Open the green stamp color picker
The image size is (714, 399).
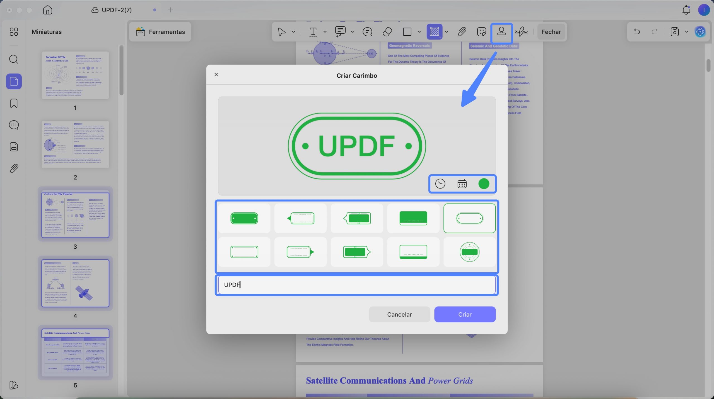coord(484,184)
